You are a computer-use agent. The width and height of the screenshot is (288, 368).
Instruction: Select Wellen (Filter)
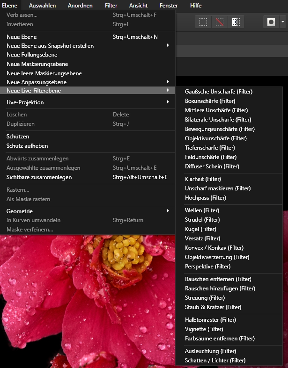pos(229,210)
